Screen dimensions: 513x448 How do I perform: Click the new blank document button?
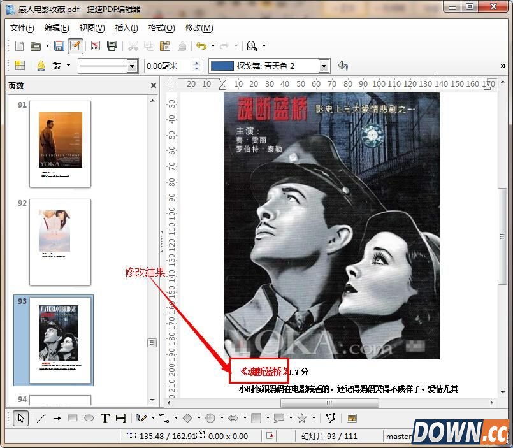pyautogui.click(x=20, y=46)
